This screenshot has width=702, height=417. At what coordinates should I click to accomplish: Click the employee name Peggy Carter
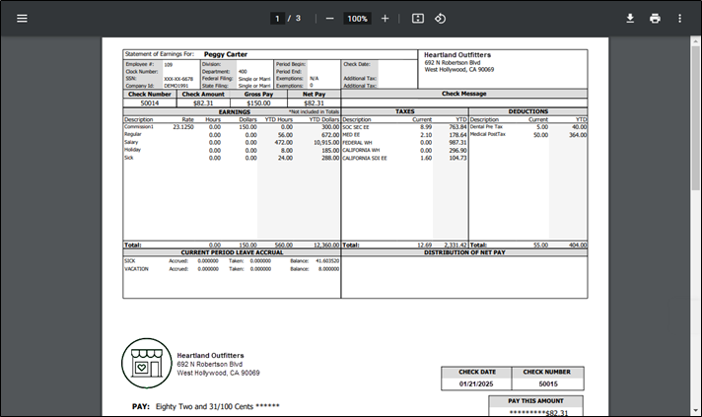click(225, 54)
